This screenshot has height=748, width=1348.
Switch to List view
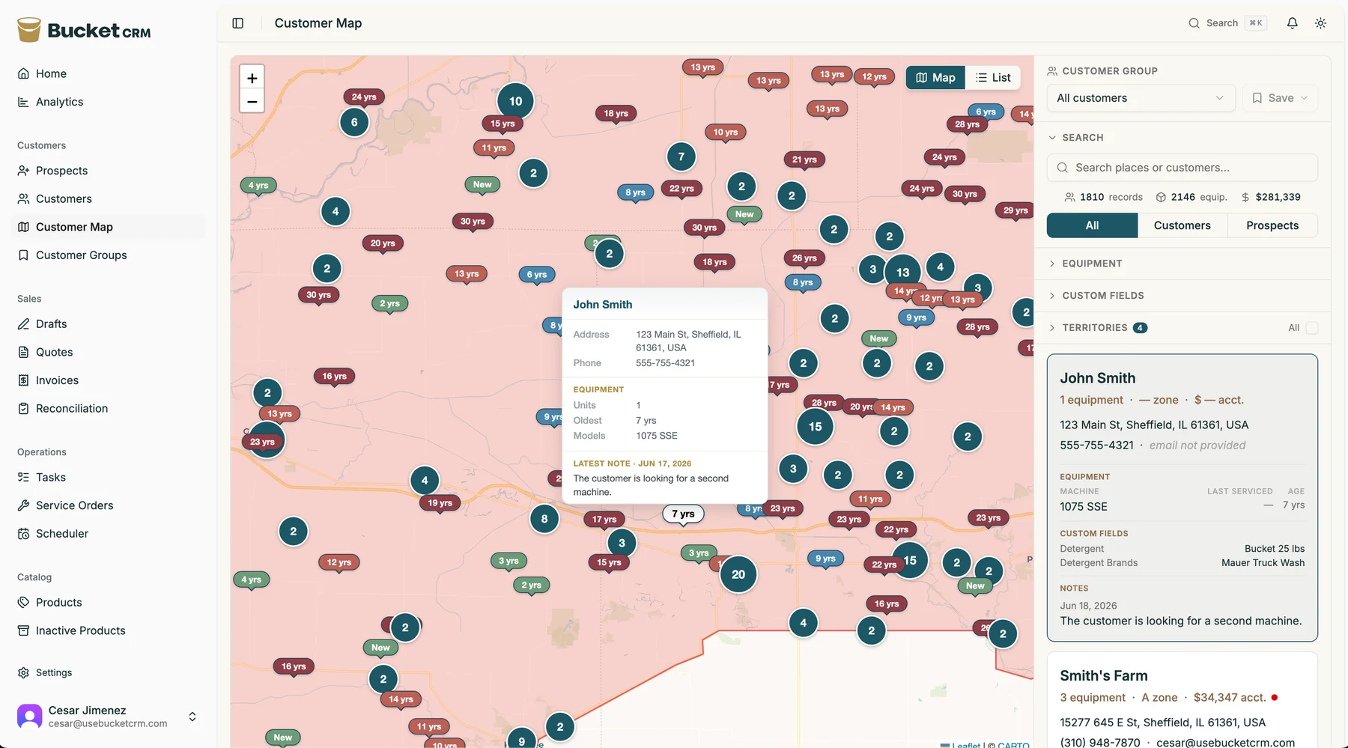993,78
